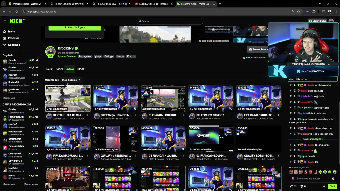
Task: Click KroozzNS channel avatar with LIVE badge
Action: [x=50, y=52]
